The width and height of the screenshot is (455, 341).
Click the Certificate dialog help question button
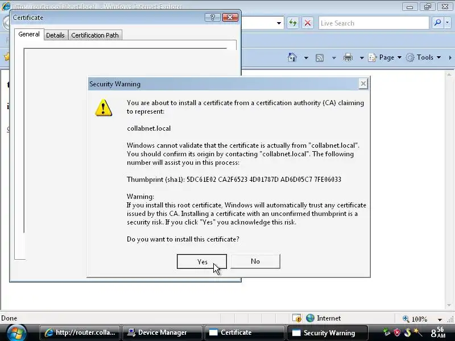pyautogui.click(x=212, y=18)
